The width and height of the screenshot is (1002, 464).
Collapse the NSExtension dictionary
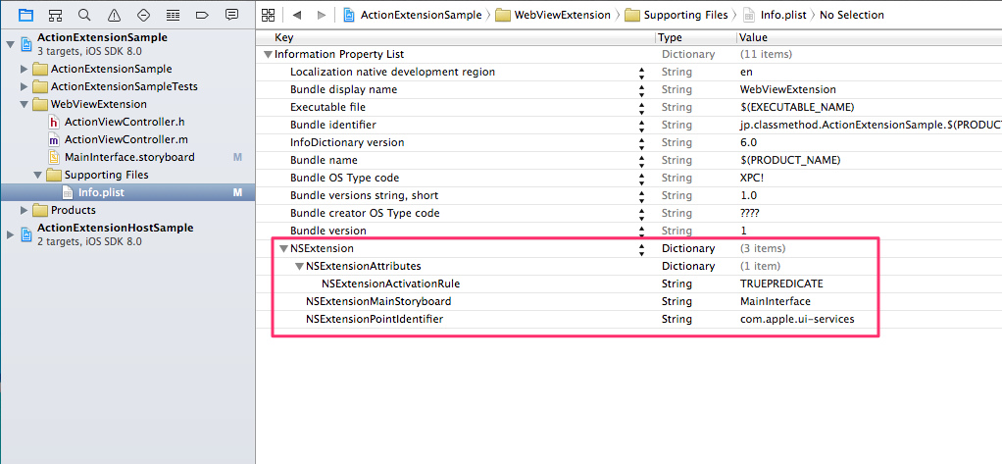click(283, 248)
